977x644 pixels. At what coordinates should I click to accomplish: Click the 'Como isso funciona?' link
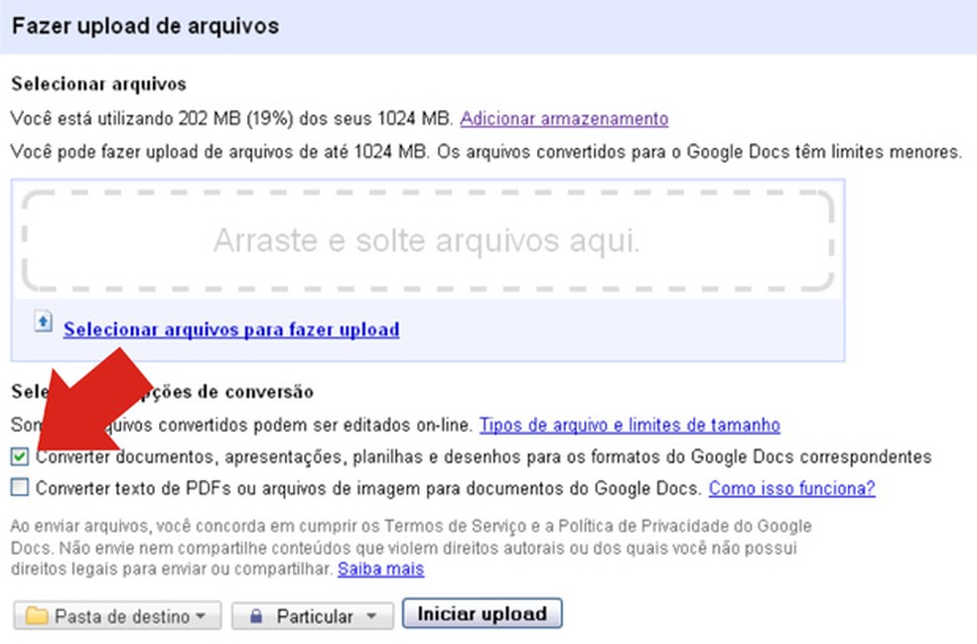click(791, 485)
